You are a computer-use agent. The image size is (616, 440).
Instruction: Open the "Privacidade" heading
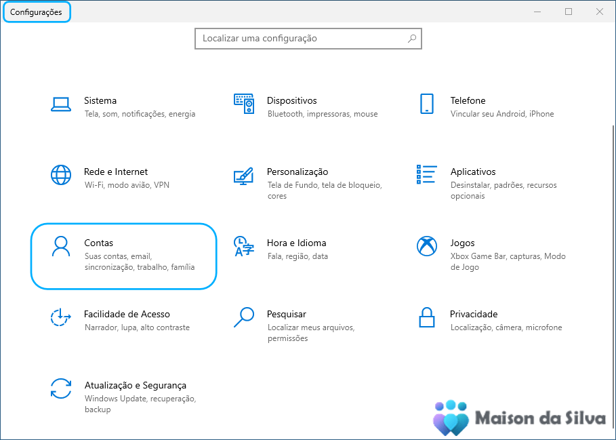coord(474,314)
